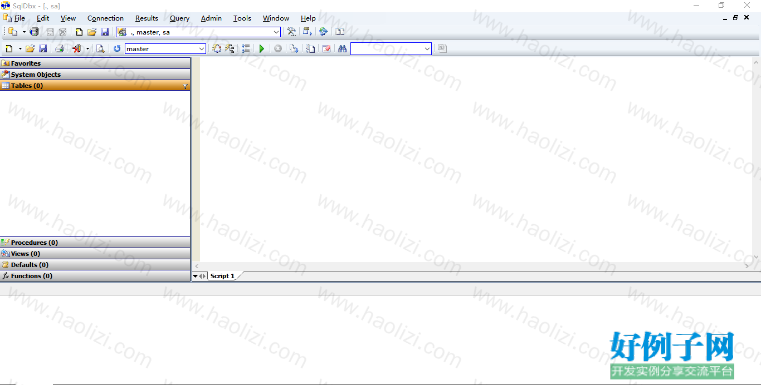Click dropdown arrow beside new connection icon

click(x=24, y=32)
